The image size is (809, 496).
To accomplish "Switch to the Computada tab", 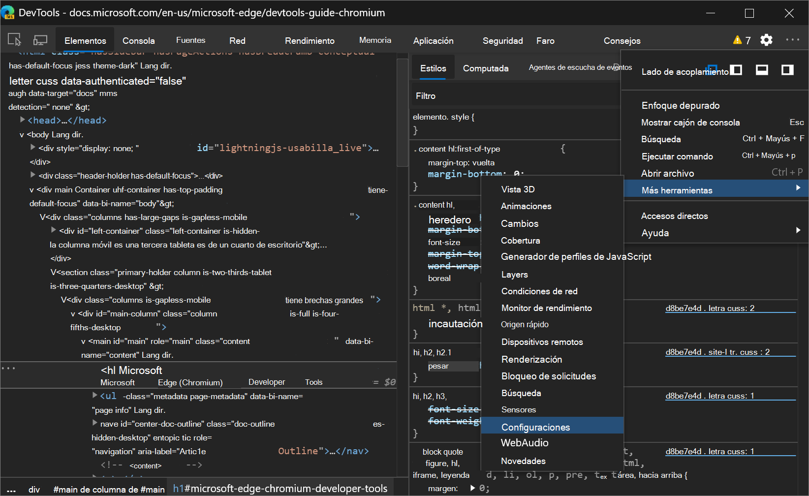I will (486, 68).
